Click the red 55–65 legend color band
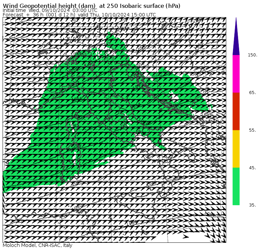Screen dimensions: 260x250 click(x=236, y=111)
